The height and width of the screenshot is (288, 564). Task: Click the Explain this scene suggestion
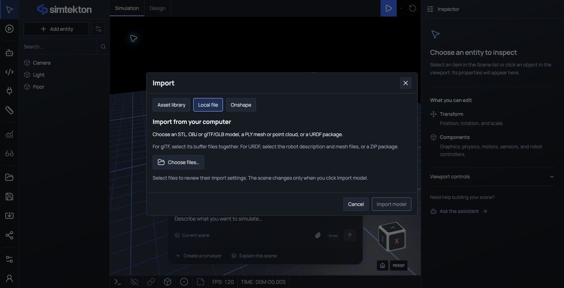click(254, 256)
